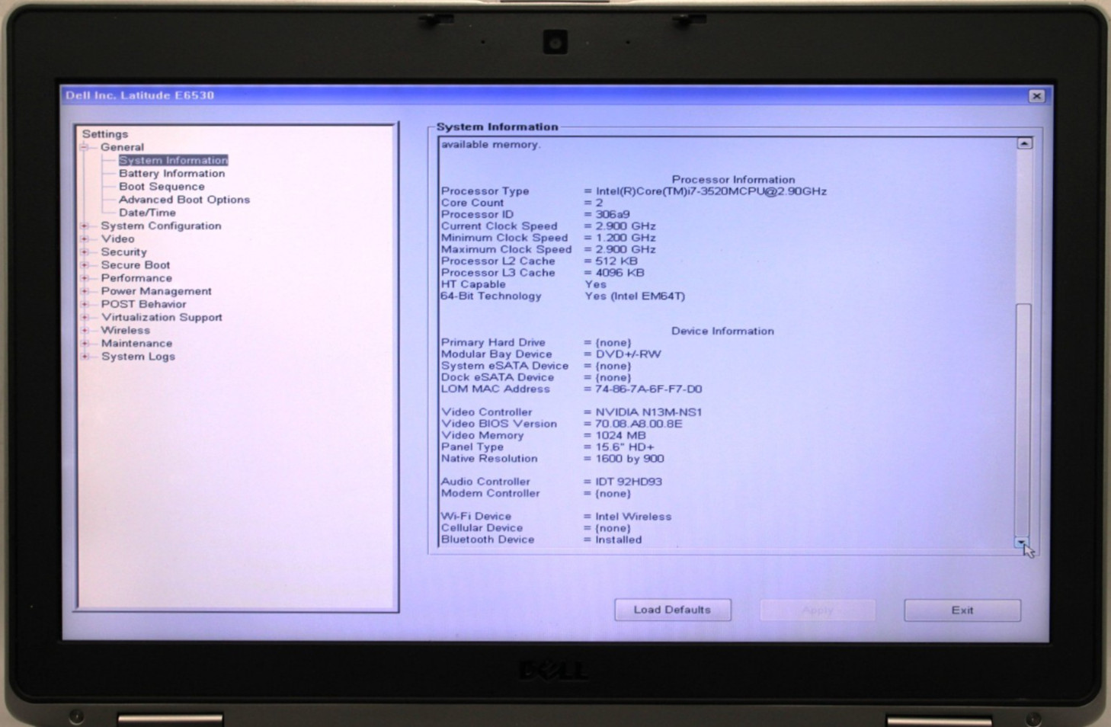The image size is (1111, 727).
Task: Select the POST Behavior label
Action: point(143,304)
